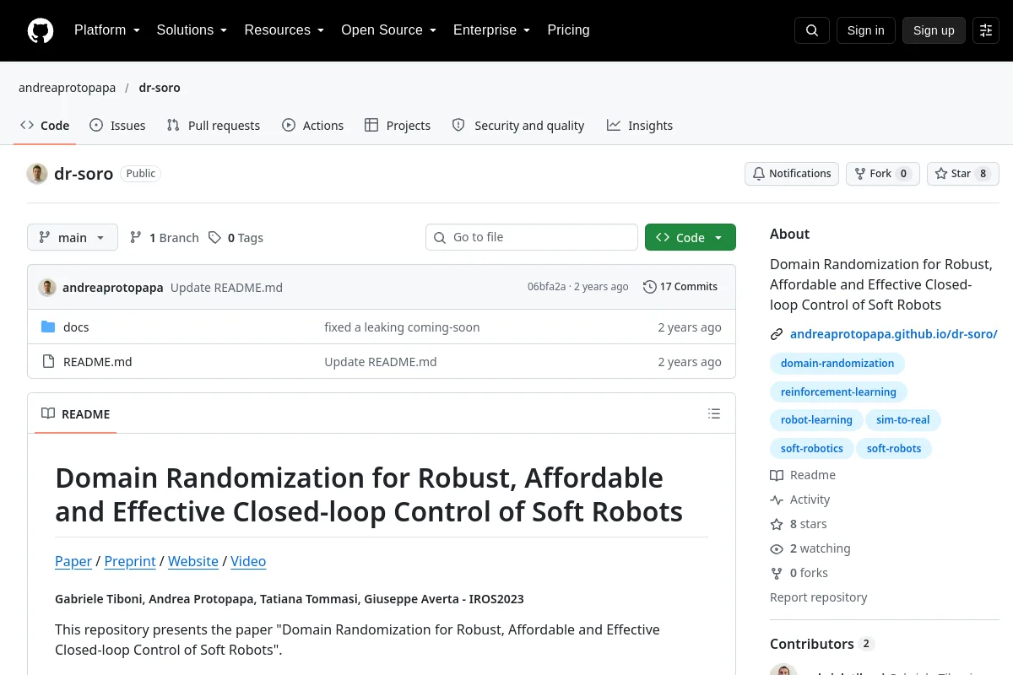Click the contributor avatar under Contributors

783,672
